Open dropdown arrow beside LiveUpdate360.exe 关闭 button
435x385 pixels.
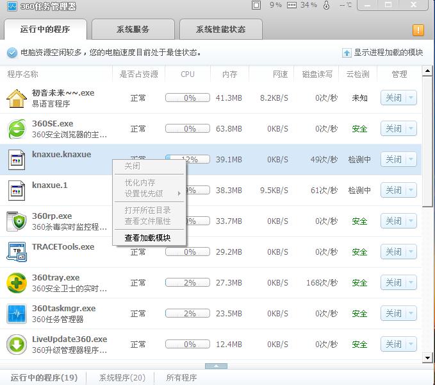tap(411, 345)
